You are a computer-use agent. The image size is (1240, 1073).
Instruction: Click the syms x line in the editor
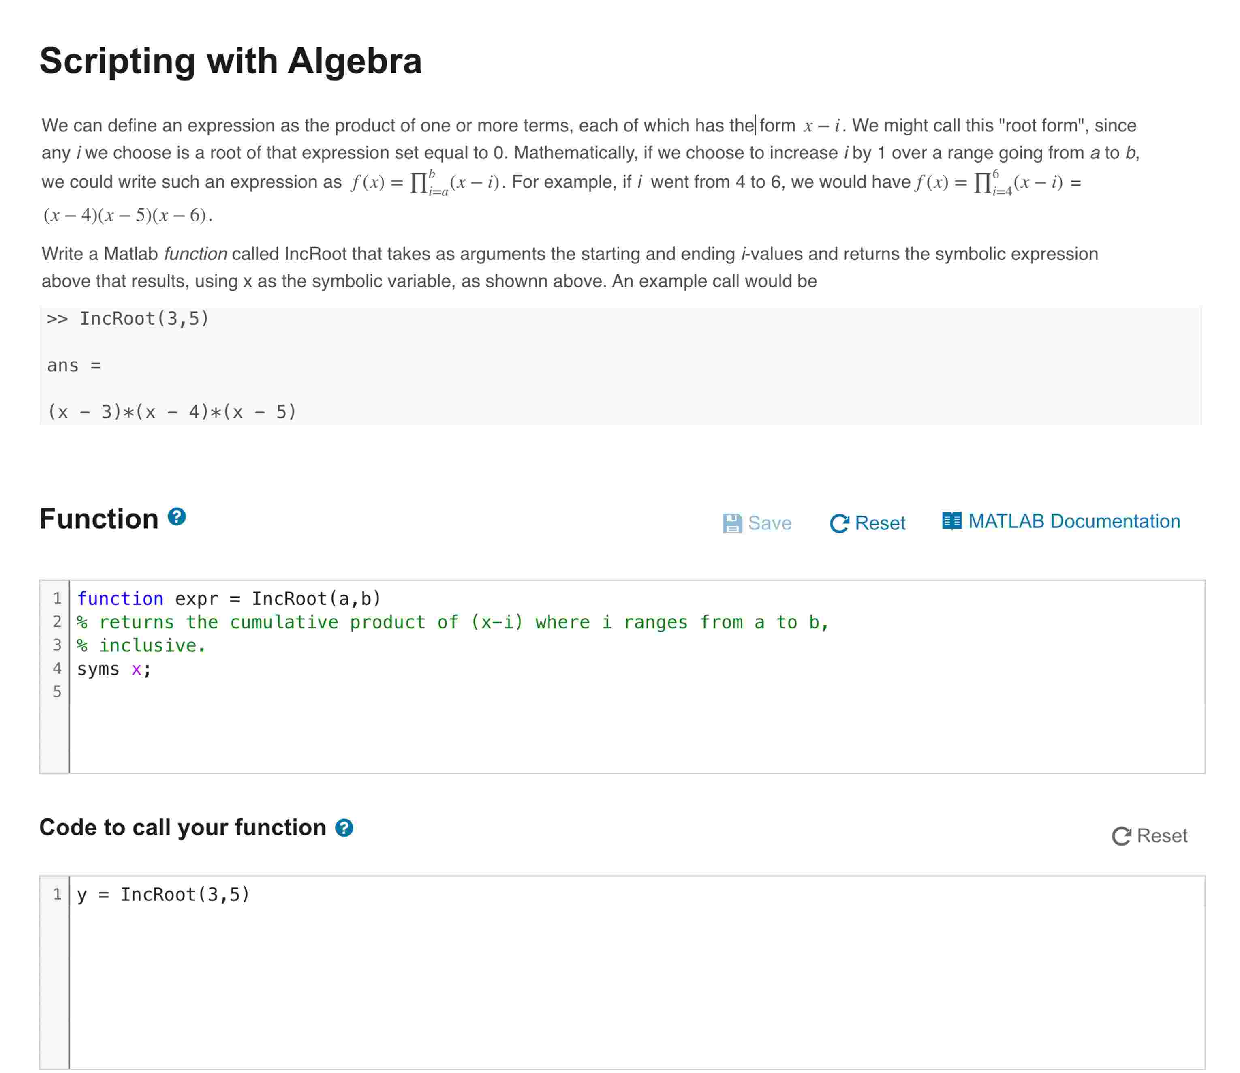[x=114, y=669]
